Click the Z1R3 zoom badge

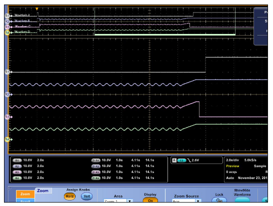[96, 172]
